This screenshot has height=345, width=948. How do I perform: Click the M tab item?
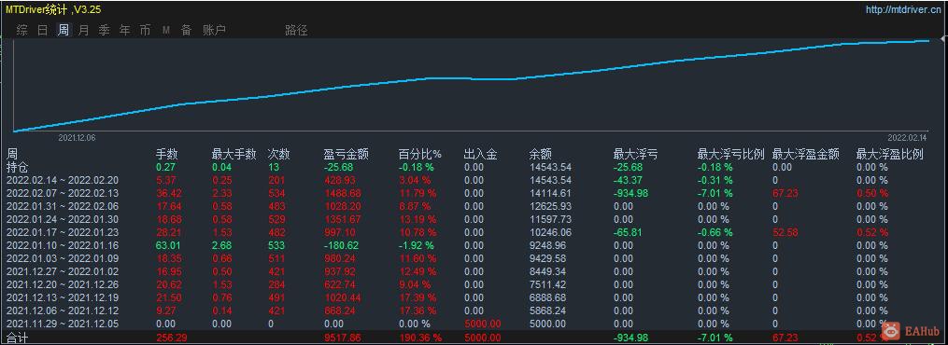tap(165, 30)
